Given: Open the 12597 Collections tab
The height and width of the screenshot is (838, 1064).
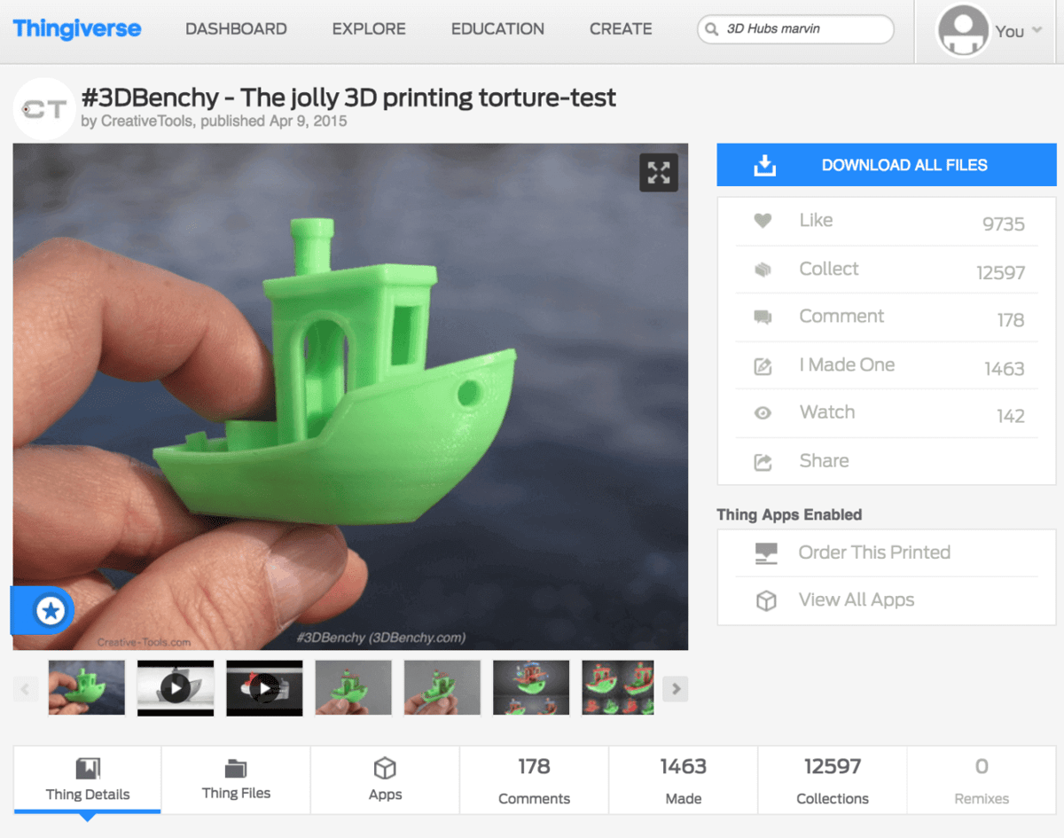Looking at the screenshot, I should [833, 779].
